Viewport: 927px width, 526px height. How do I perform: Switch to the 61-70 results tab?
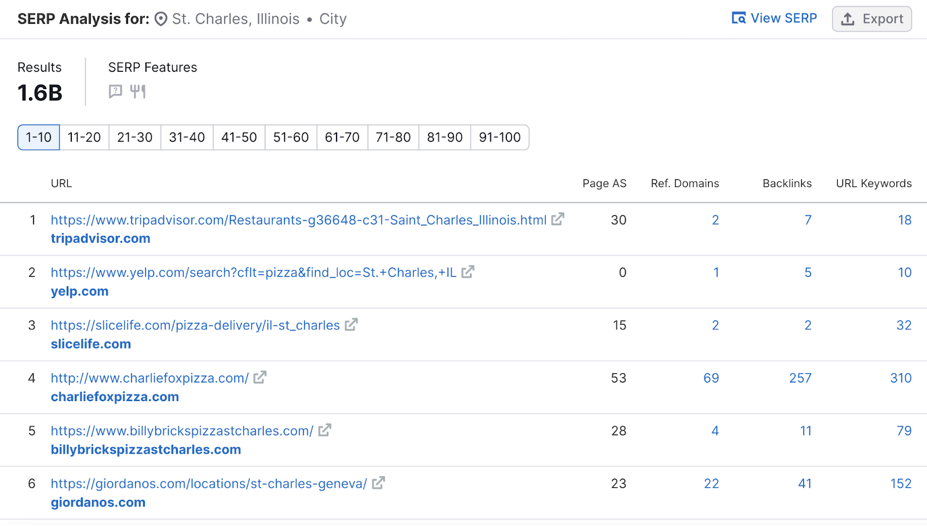coord(342,137)
